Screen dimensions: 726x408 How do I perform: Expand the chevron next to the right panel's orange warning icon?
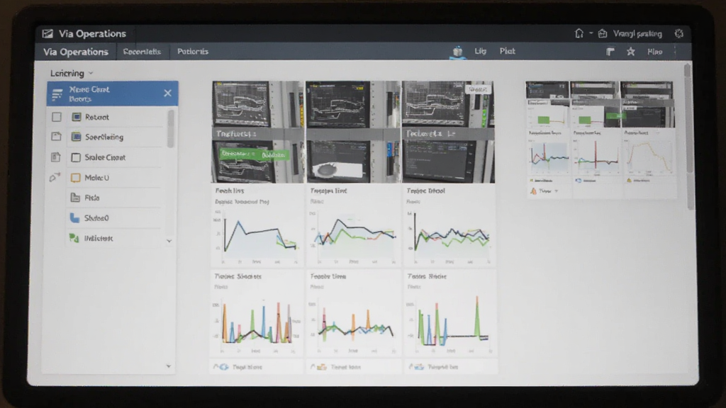click(x=556, y=191)
